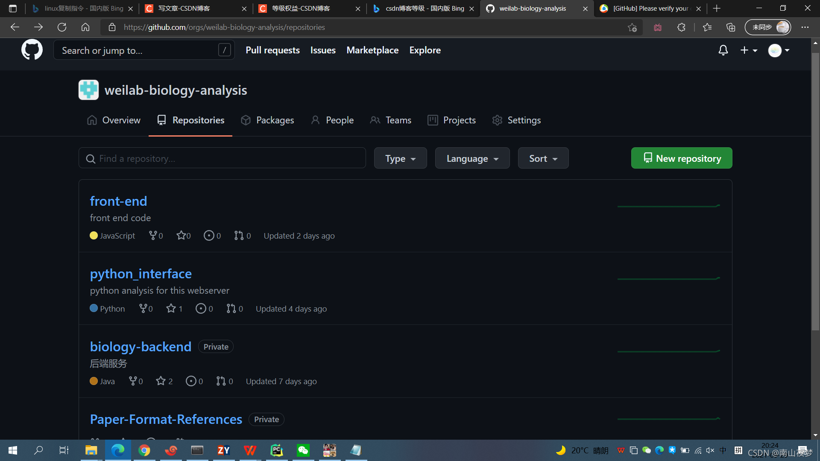Reload the page with refresh icon
The height and width of the screenshot is (461, 820).
62,27
